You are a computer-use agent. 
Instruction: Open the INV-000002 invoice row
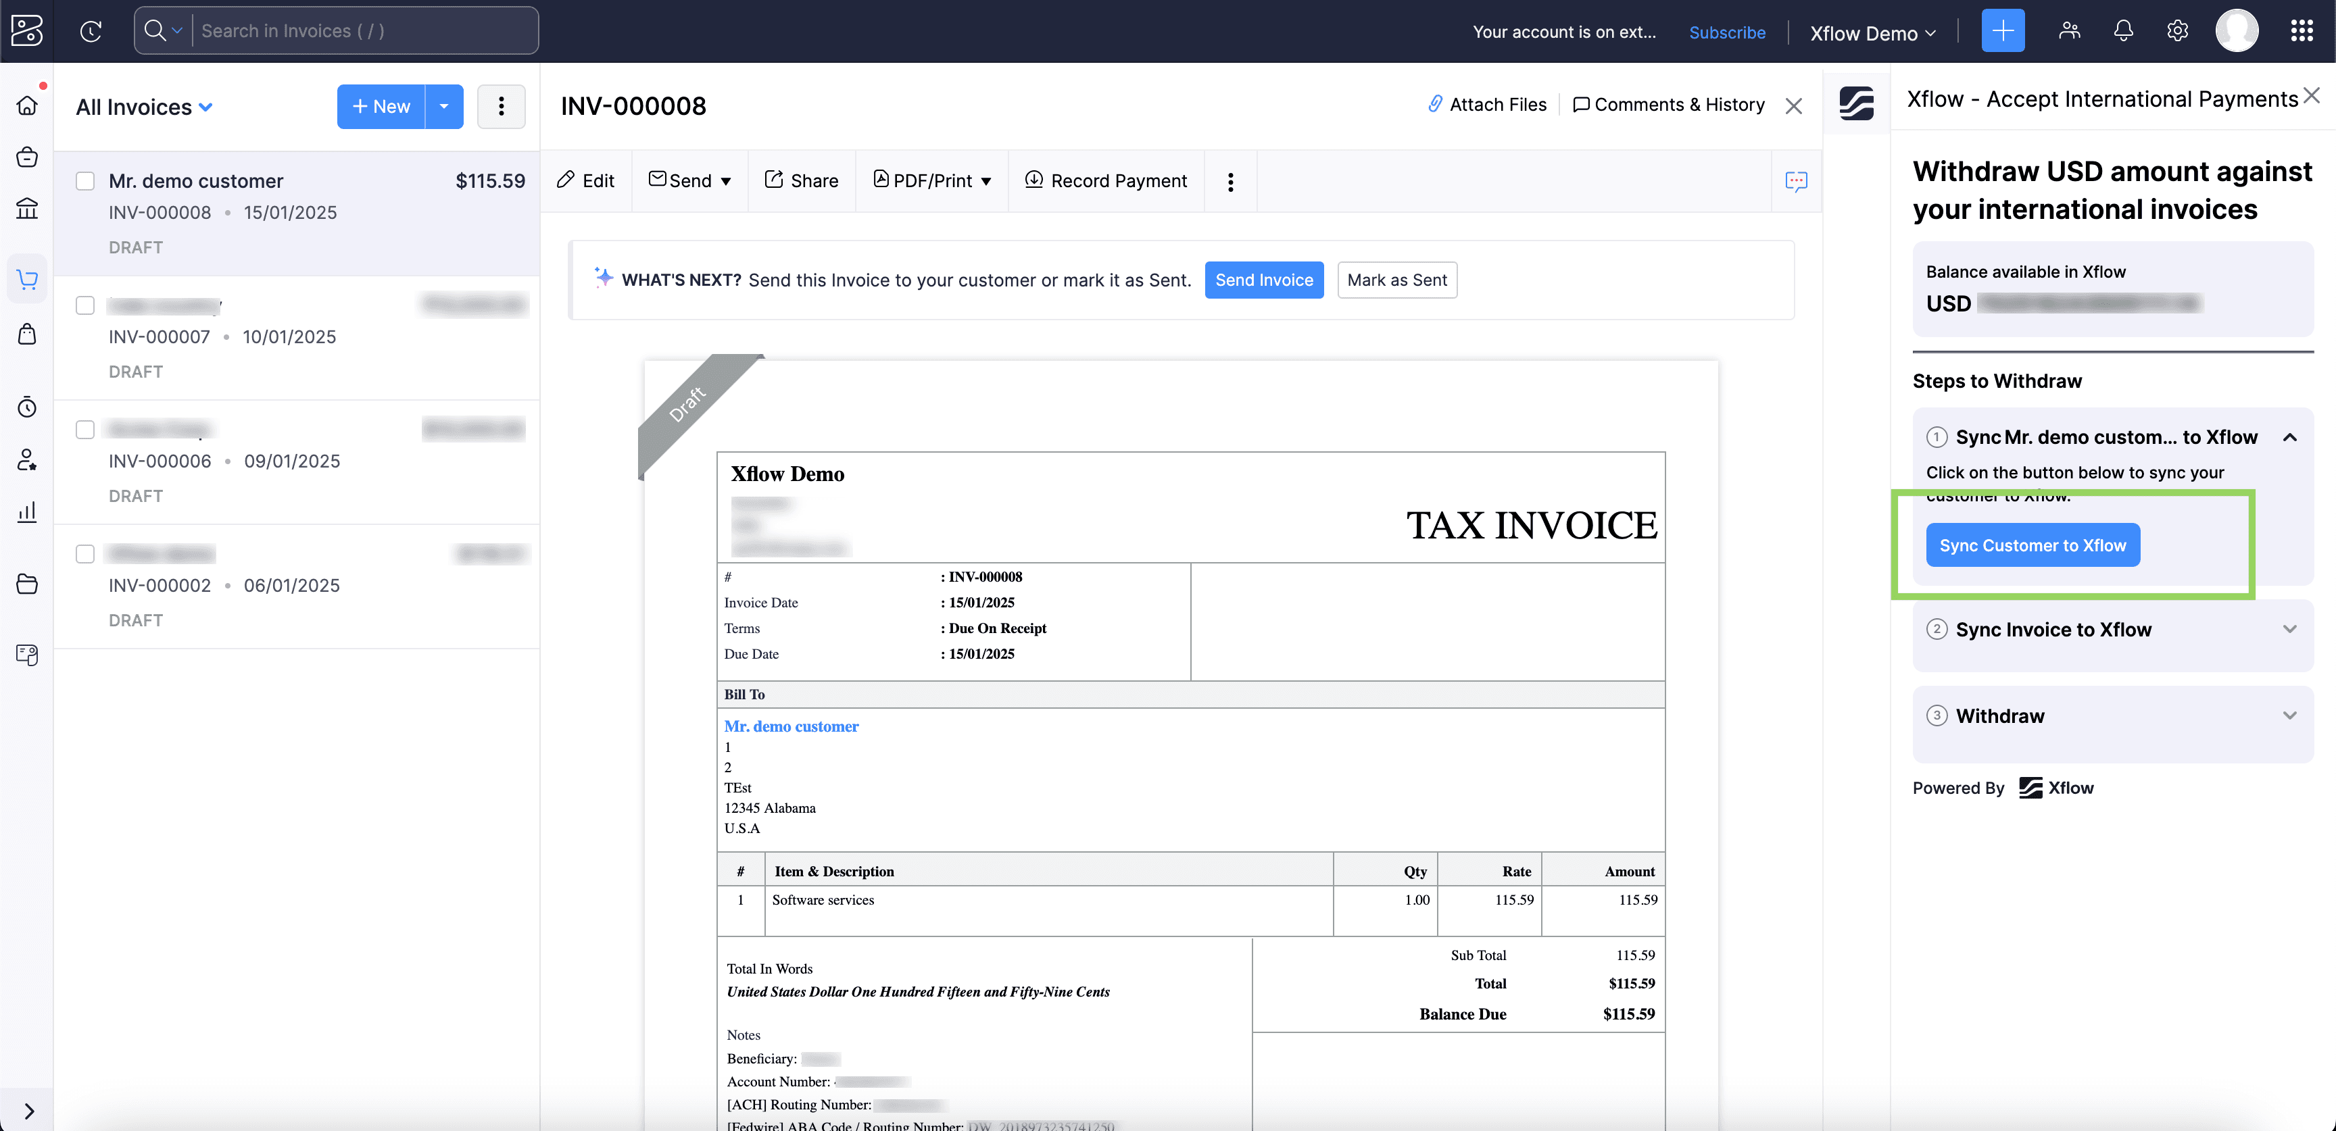[x=297, y=586]
